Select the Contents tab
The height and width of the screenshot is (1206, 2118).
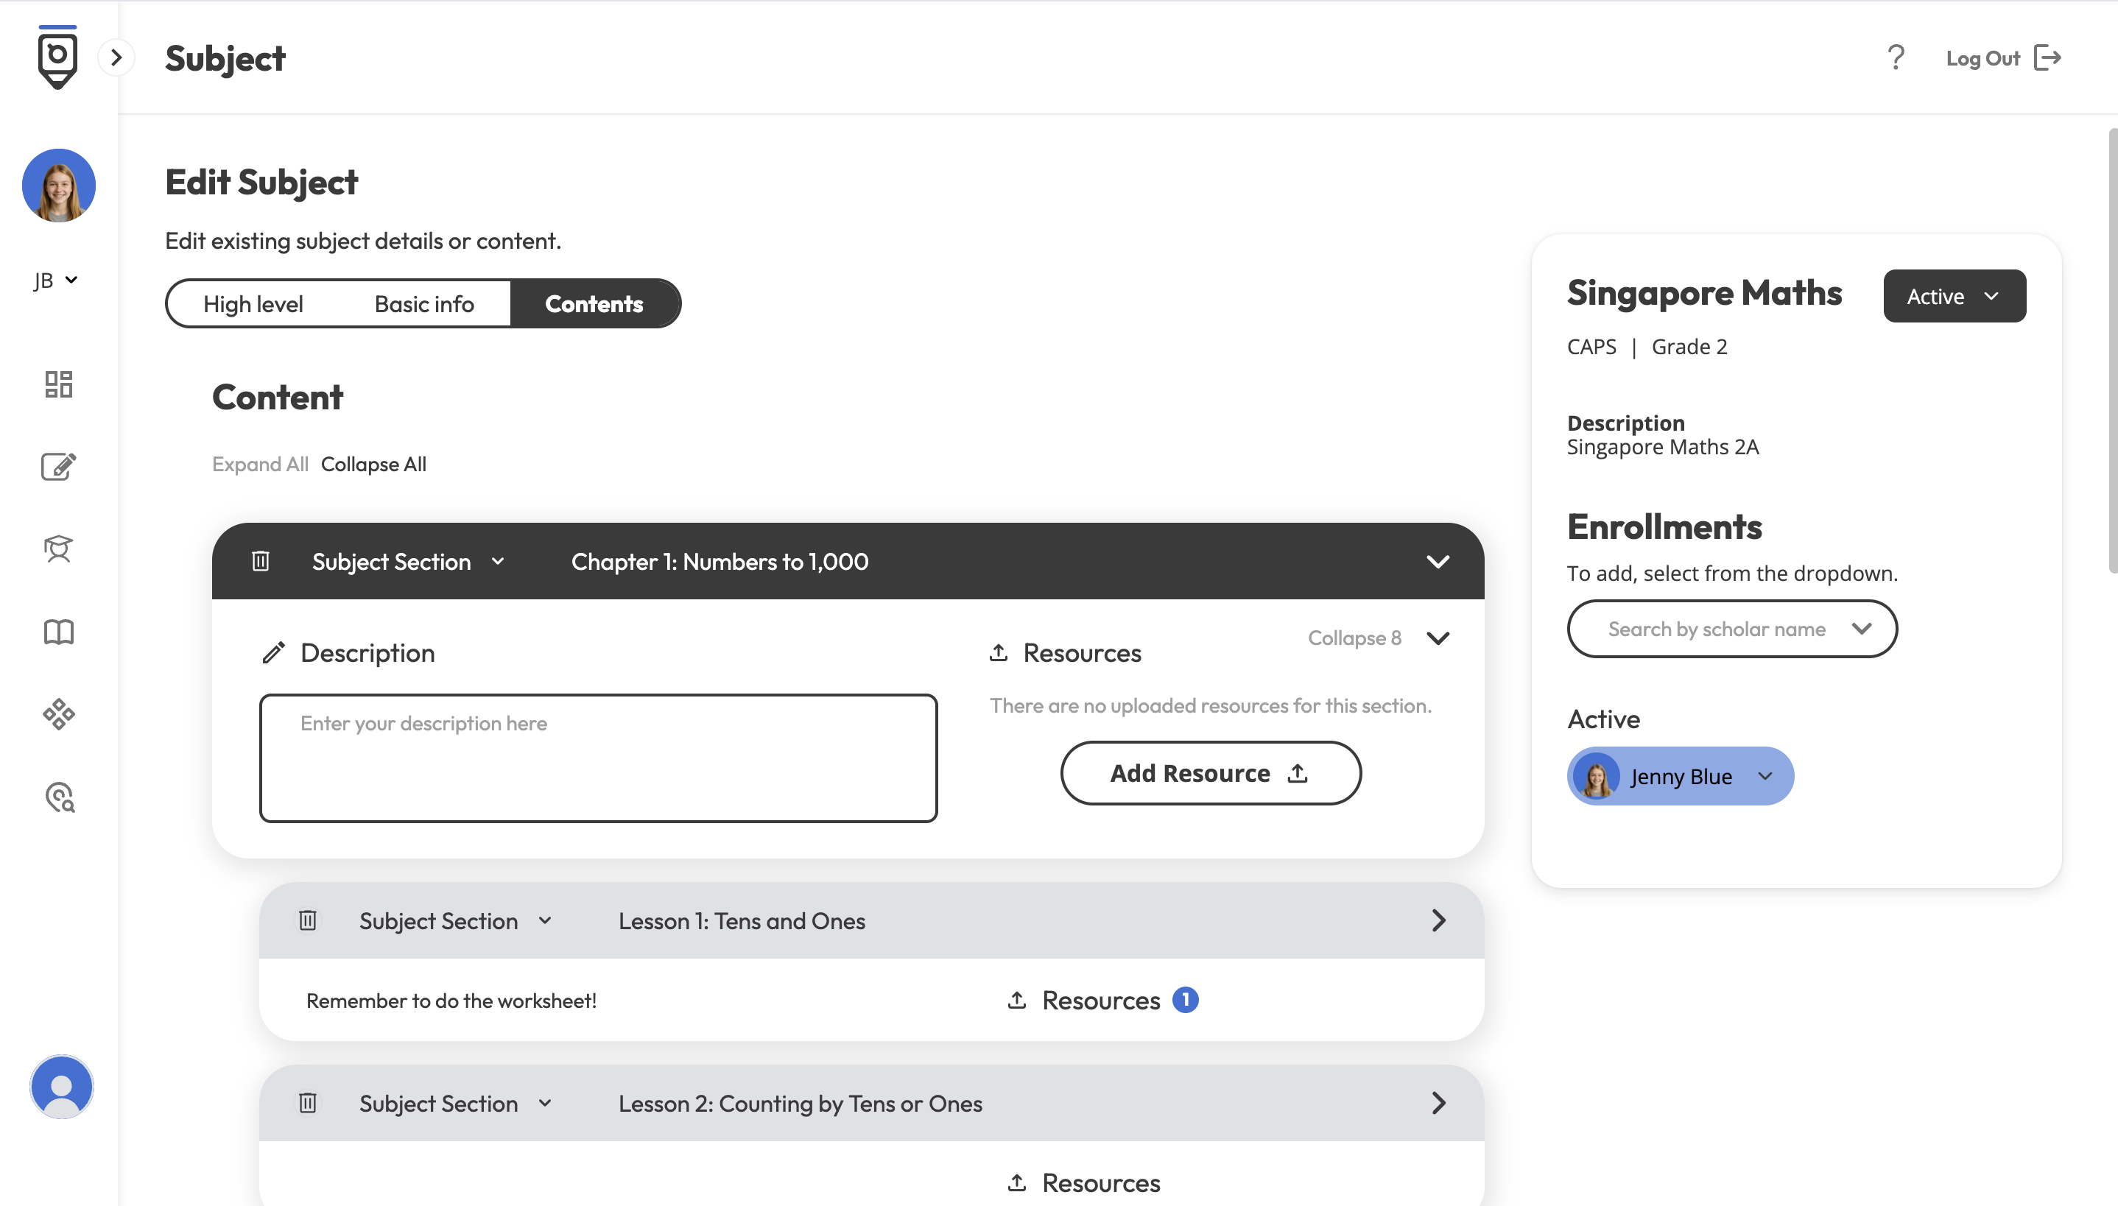click(x=594, y=303)
